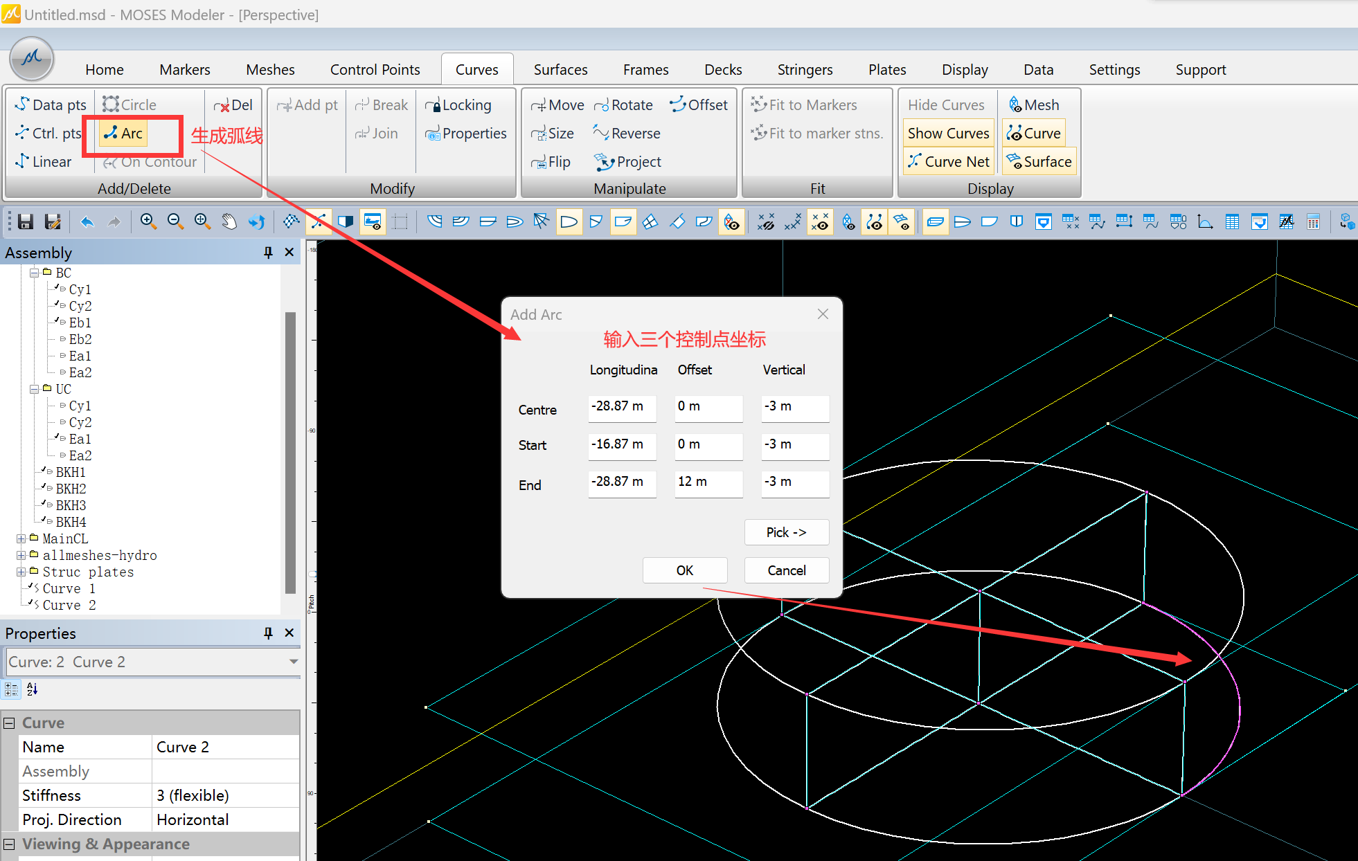
Task: Open the Control Points ribbon tab
Action: pos(375,70)
